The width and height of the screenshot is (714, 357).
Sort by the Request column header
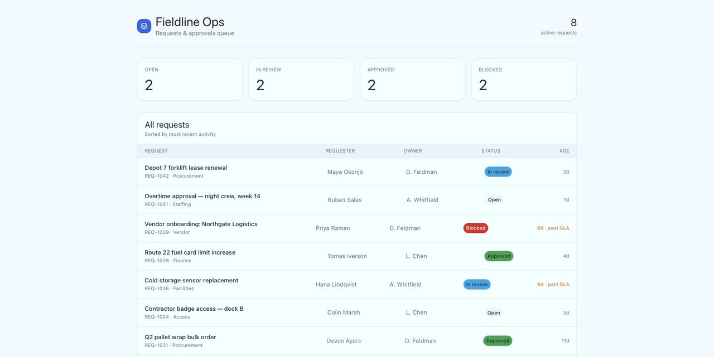[x=156, y=151]
